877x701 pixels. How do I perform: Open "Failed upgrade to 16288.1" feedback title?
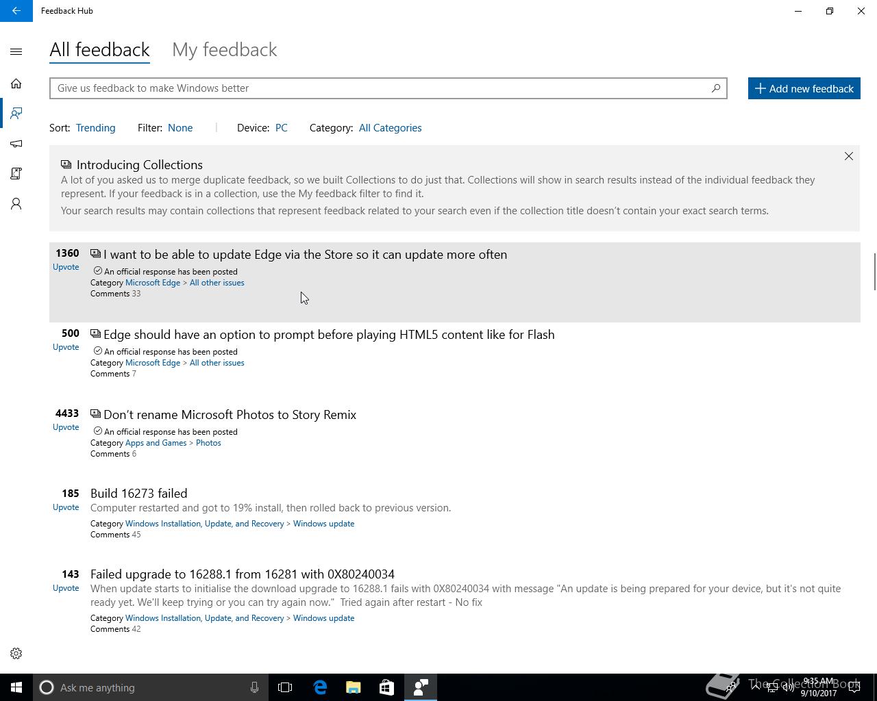[243, 574]
